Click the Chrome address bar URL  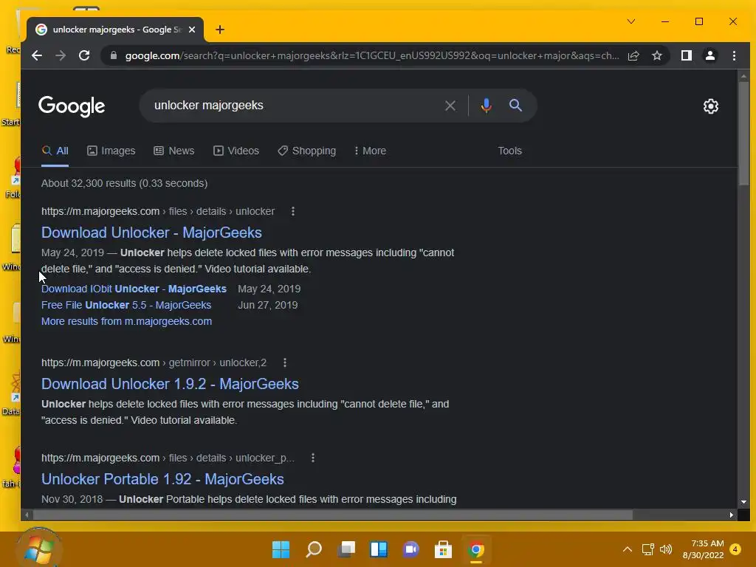click(372, 55)
